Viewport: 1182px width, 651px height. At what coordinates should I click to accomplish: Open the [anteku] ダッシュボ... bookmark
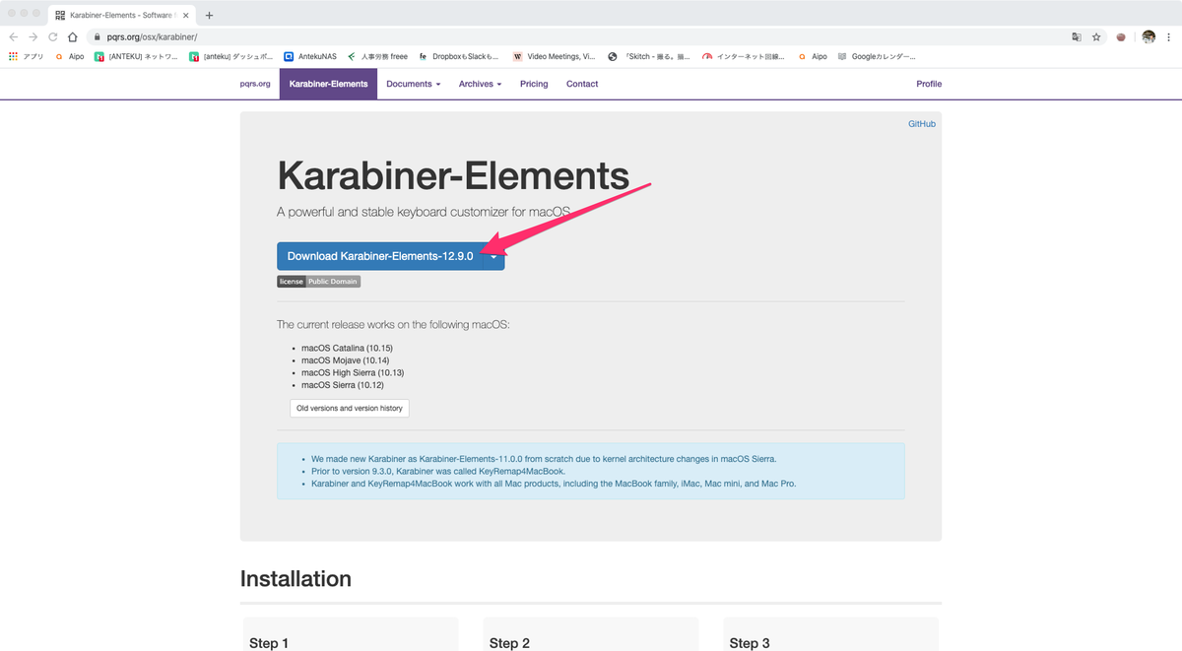tap(231, 56)
